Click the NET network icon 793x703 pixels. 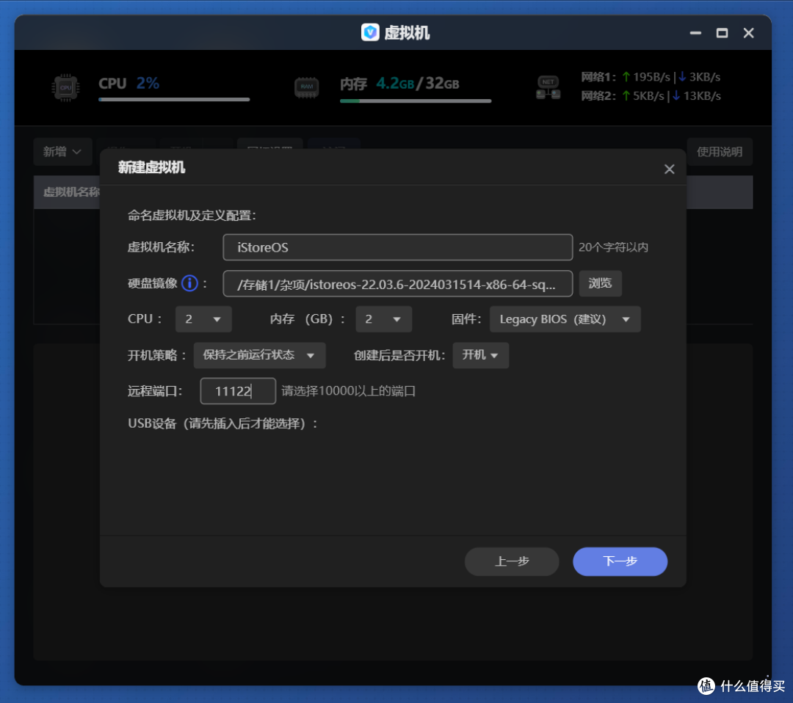[x=548, y=87]
